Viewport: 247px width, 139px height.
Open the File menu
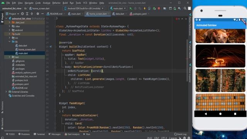pos(8,3)
